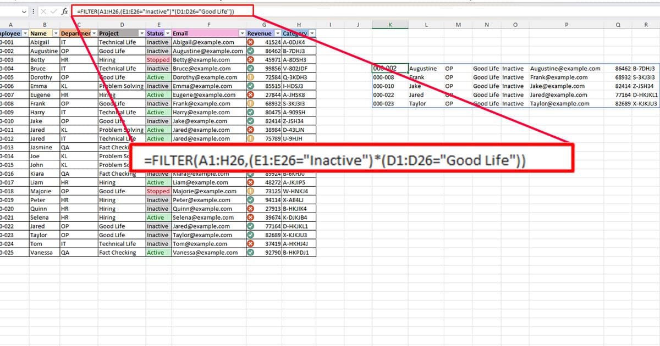Screen dimensions: 660x346
Task: Click the yellow warning icon in Majorie's revenue cell
Action: [x=251, y=191]
